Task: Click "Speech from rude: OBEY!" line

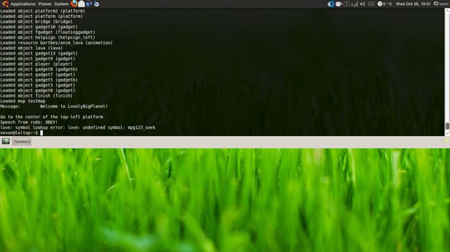Action: pos(28,122)
